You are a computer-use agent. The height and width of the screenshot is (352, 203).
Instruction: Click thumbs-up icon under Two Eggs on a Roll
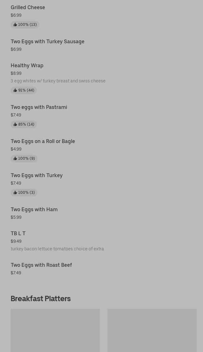coord(15,158)
